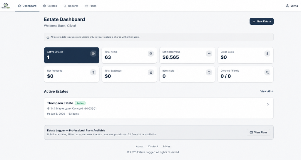
Task: Click the 0 / 0 Donated / Family value
Action: [x=225, y=76]
